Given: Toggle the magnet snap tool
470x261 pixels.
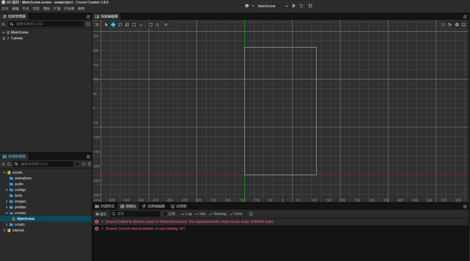Looking at the screenshot, I should pos(141,25).
